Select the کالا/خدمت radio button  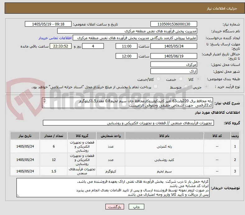pyautogui.click(x=159, y=79)
